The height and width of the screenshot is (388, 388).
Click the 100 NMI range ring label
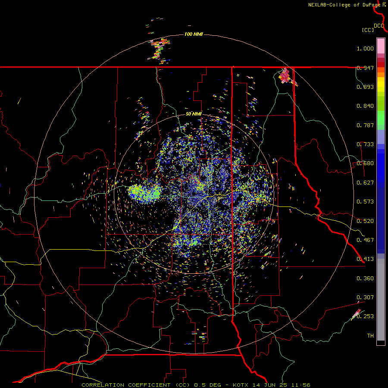[194, 34]
